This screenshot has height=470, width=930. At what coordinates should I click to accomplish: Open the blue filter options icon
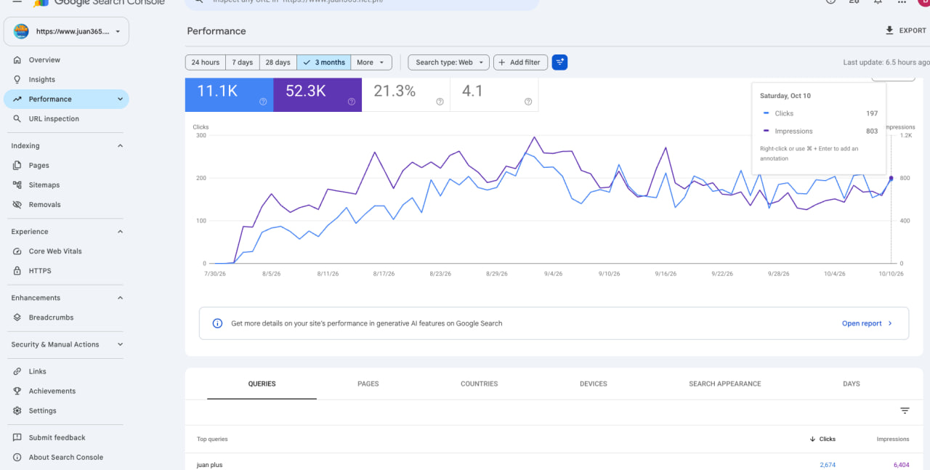click(x=559, y=62)
